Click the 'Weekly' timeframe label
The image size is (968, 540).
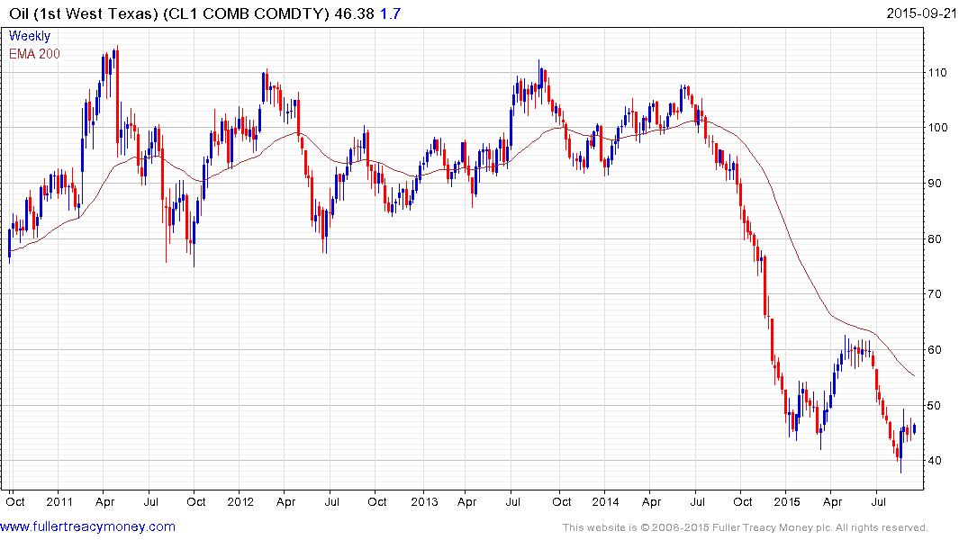[30, 36]
